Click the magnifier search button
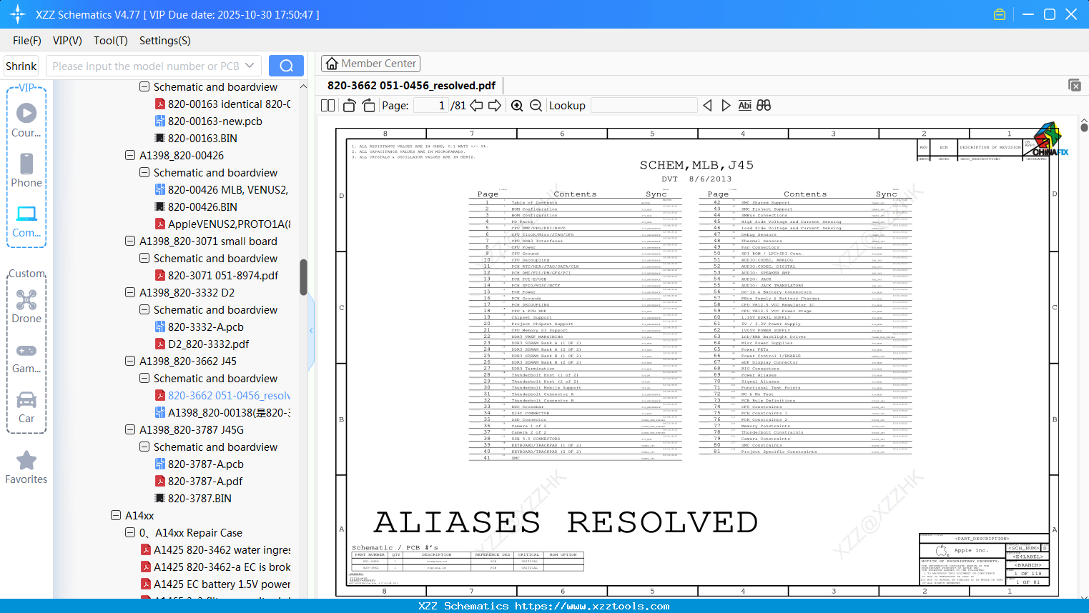The height and width of the screenshot is (613, 1089). (286, 66)
